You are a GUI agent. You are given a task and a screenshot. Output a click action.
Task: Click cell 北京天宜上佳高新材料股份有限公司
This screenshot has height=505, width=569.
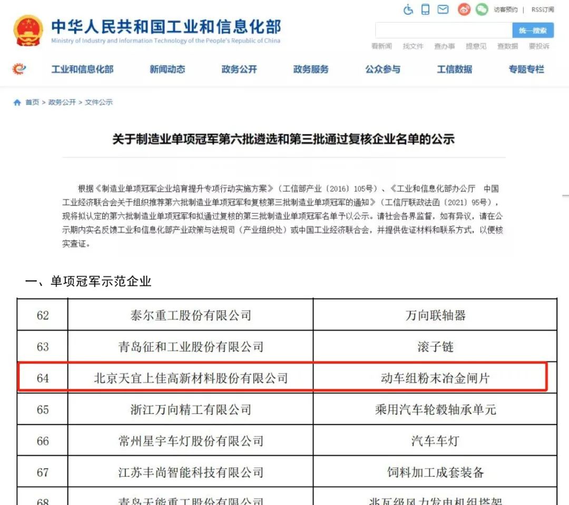[191, 378]
